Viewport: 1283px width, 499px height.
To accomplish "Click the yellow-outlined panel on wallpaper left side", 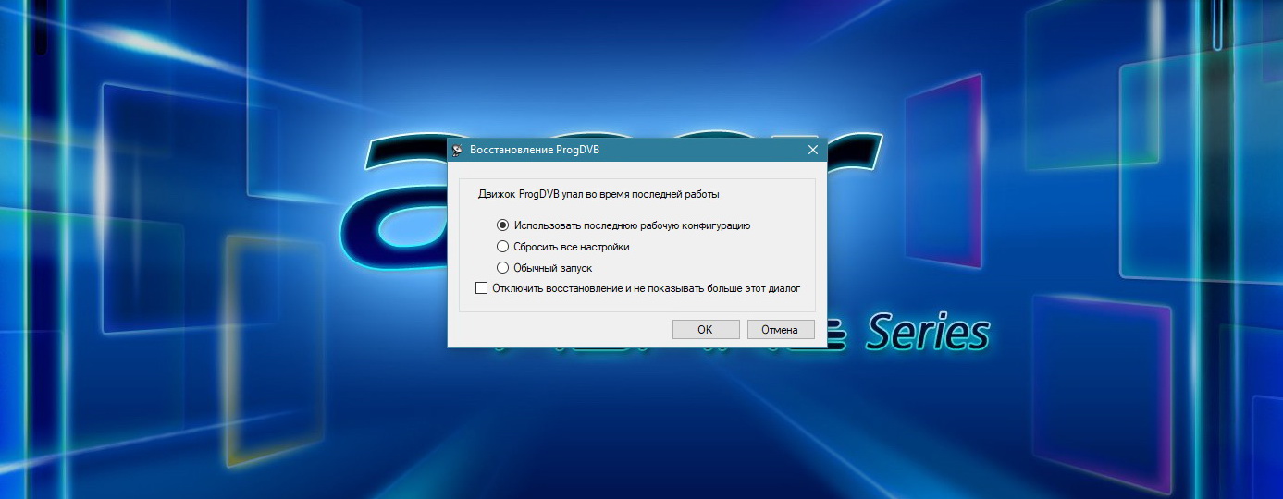I will (262, 342).
